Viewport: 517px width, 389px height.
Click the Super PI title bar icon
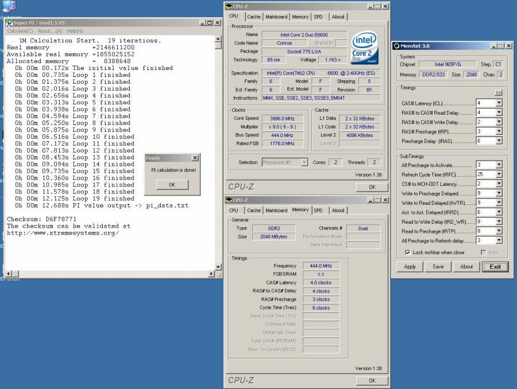pos(9,22)
